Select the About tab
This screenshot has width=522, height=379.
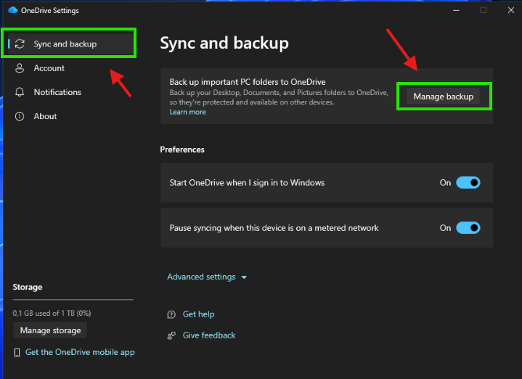point(45,116)
